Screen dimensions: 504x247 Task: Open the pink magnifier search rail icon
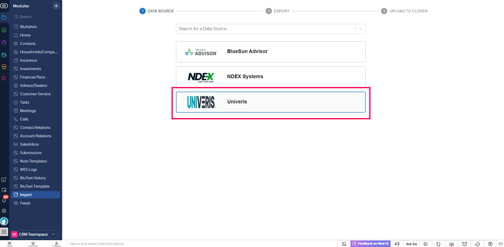coord(4,78)
